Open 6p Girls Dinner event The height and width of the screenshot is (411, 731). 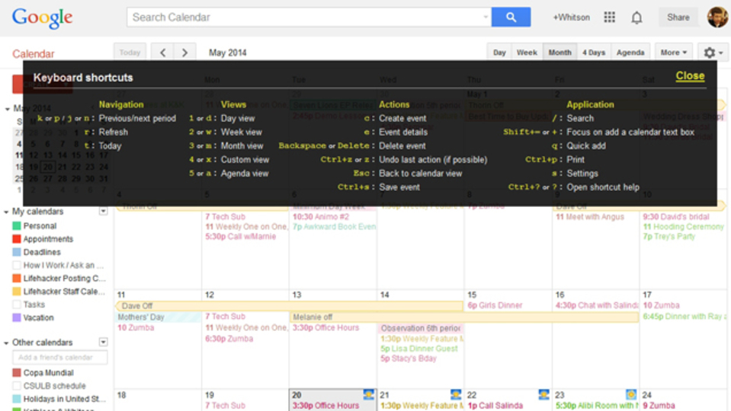pyautogui.click(x=495, y=305)
